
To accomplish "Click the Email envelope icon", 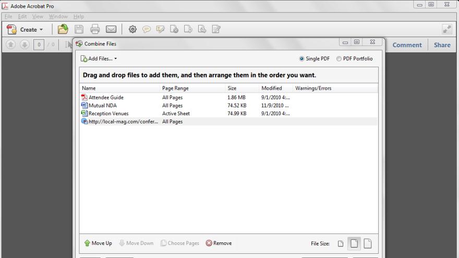I will click(x=111, y=29).
